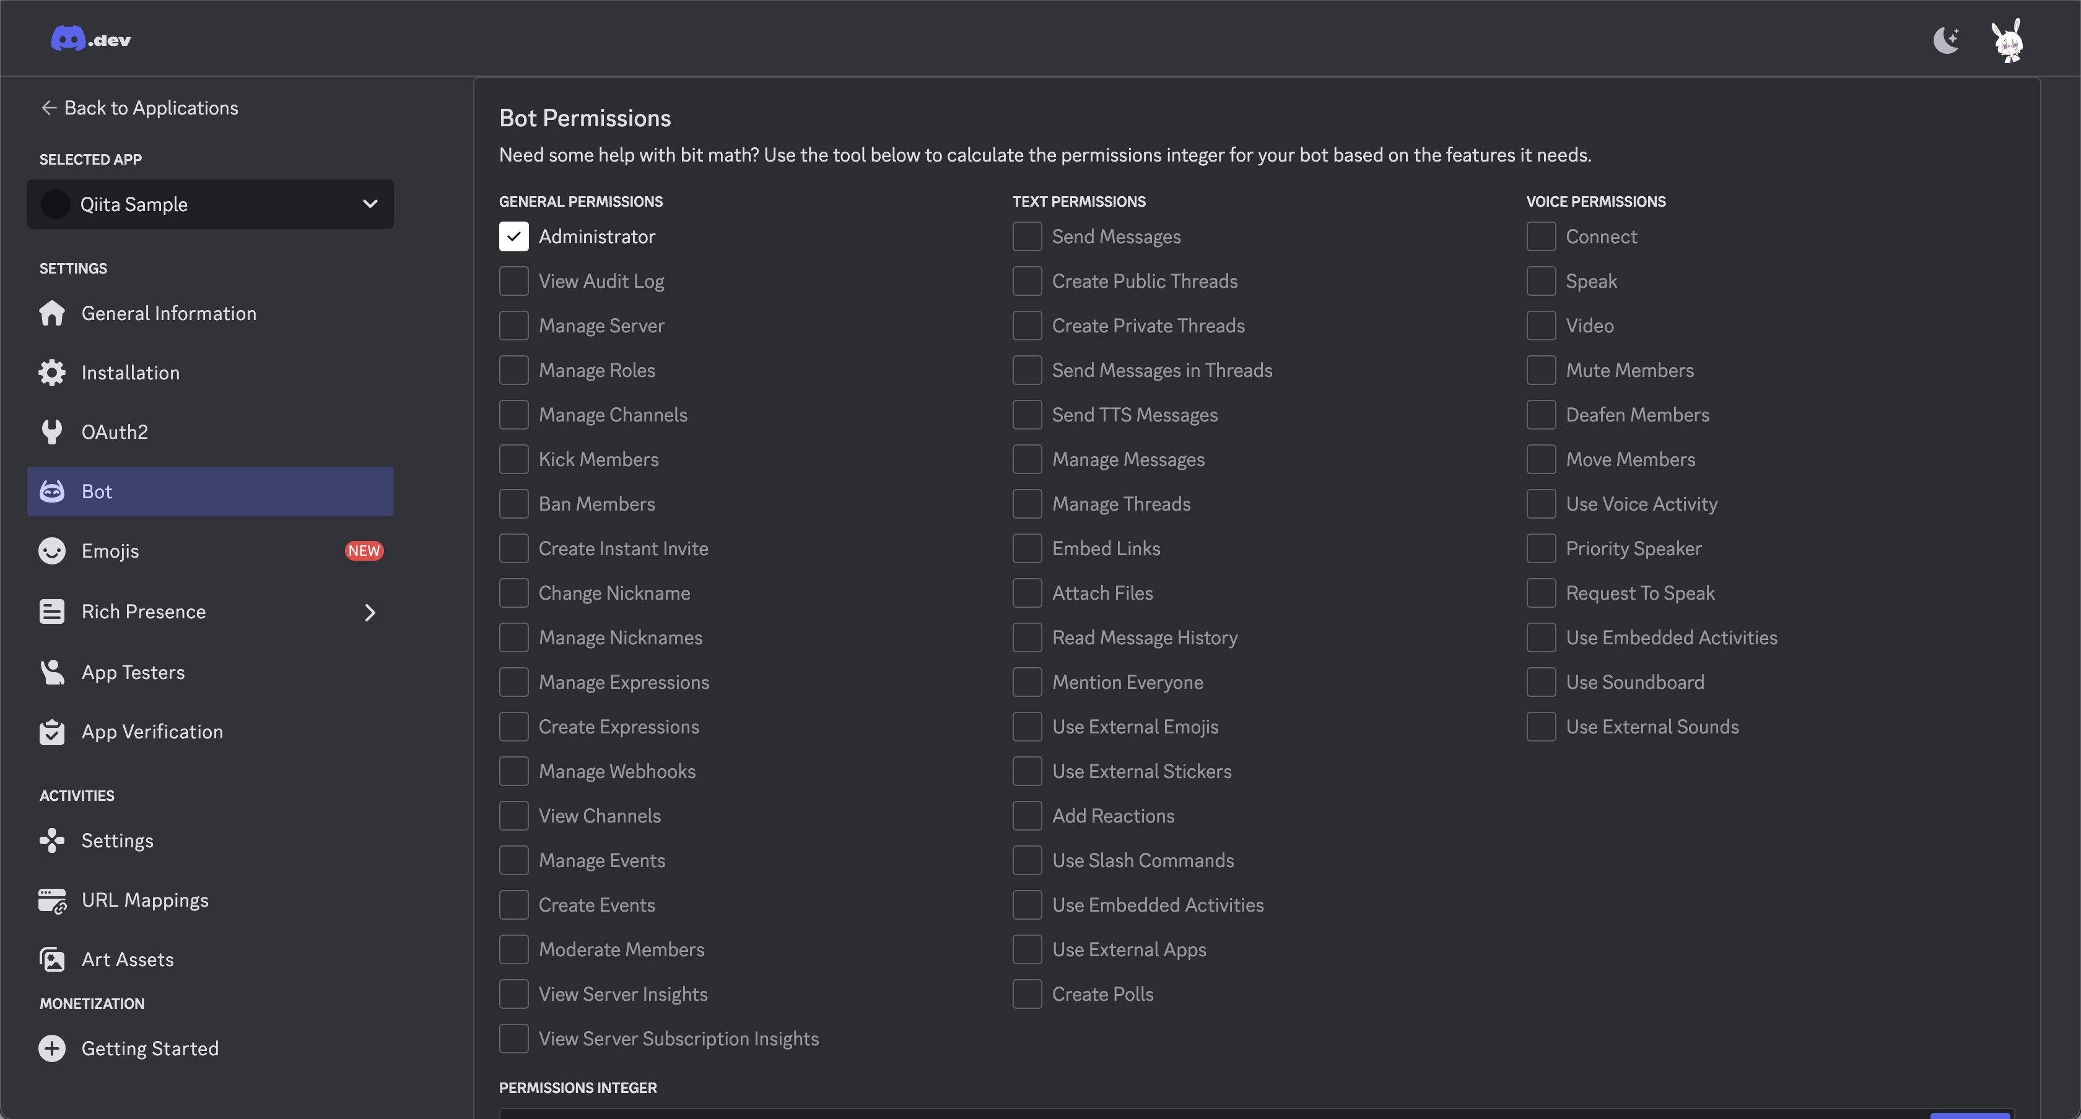This screenshot has width=2081, height=1119.
Task: Click the Installation gear icon
Action: coord(51,372)
